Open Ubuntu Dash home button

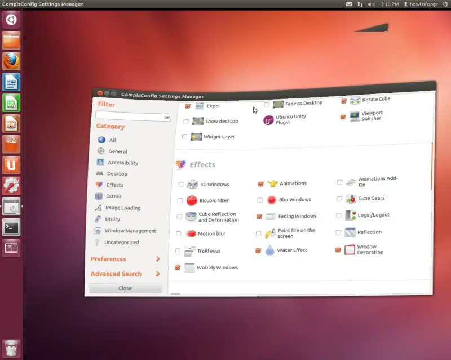click(x=11, y=20)
